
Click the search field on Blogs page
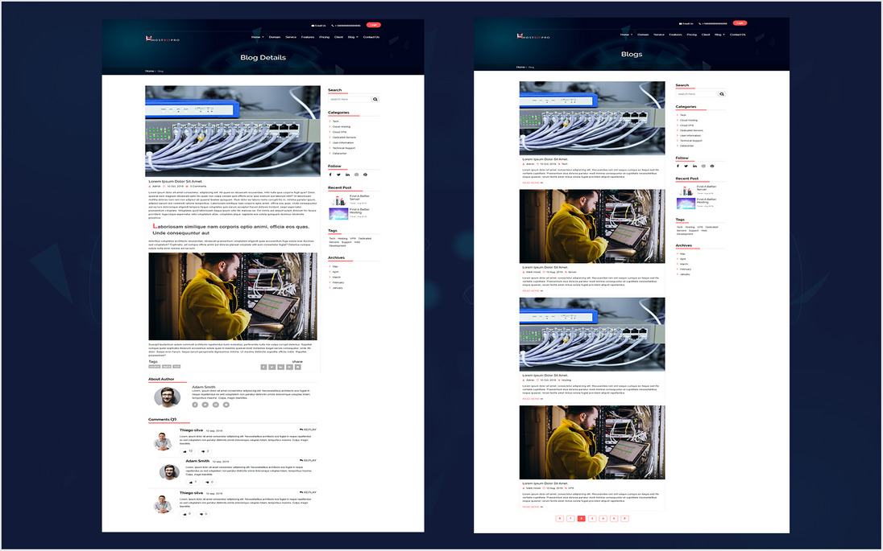697,94
